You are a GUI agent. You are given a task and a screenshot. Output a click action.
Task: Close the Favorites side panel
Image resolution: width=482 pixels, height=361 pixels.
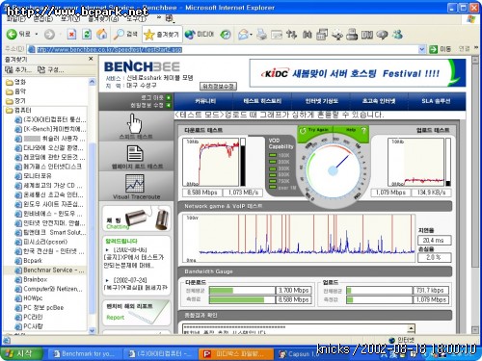(x=91, y=59)
